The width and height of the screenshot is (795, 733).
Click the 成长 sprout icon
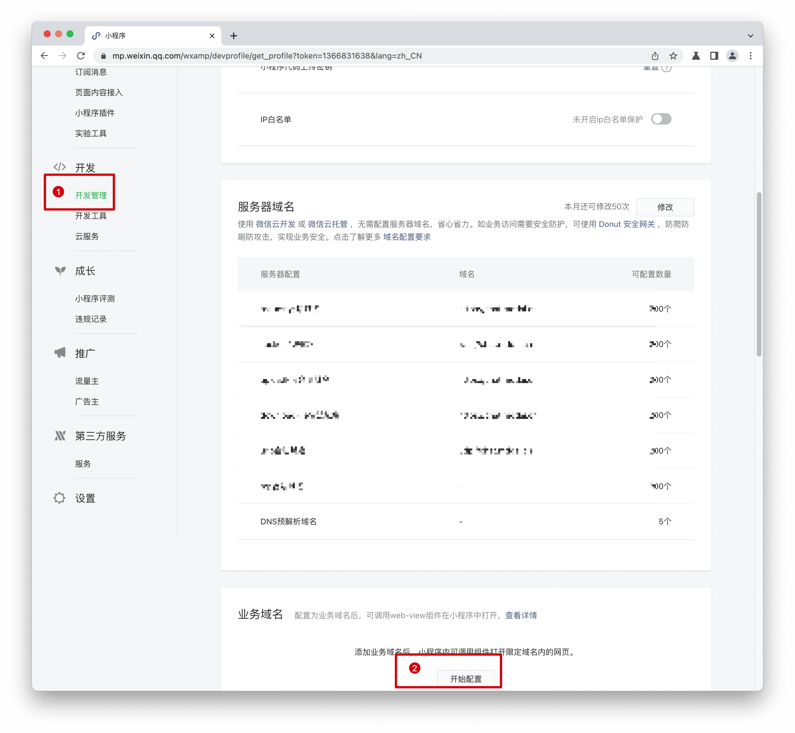tap(60, 270)
